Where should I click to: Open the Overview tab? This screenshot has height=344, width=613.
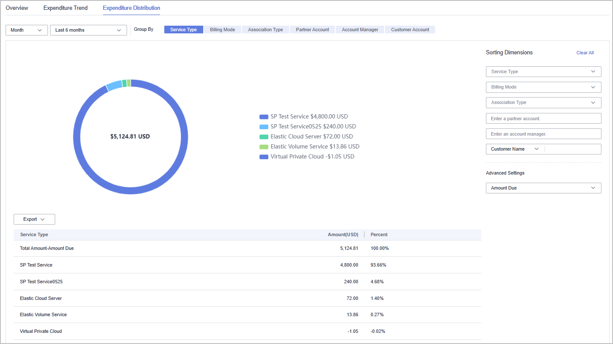click(x=17, y=8)
